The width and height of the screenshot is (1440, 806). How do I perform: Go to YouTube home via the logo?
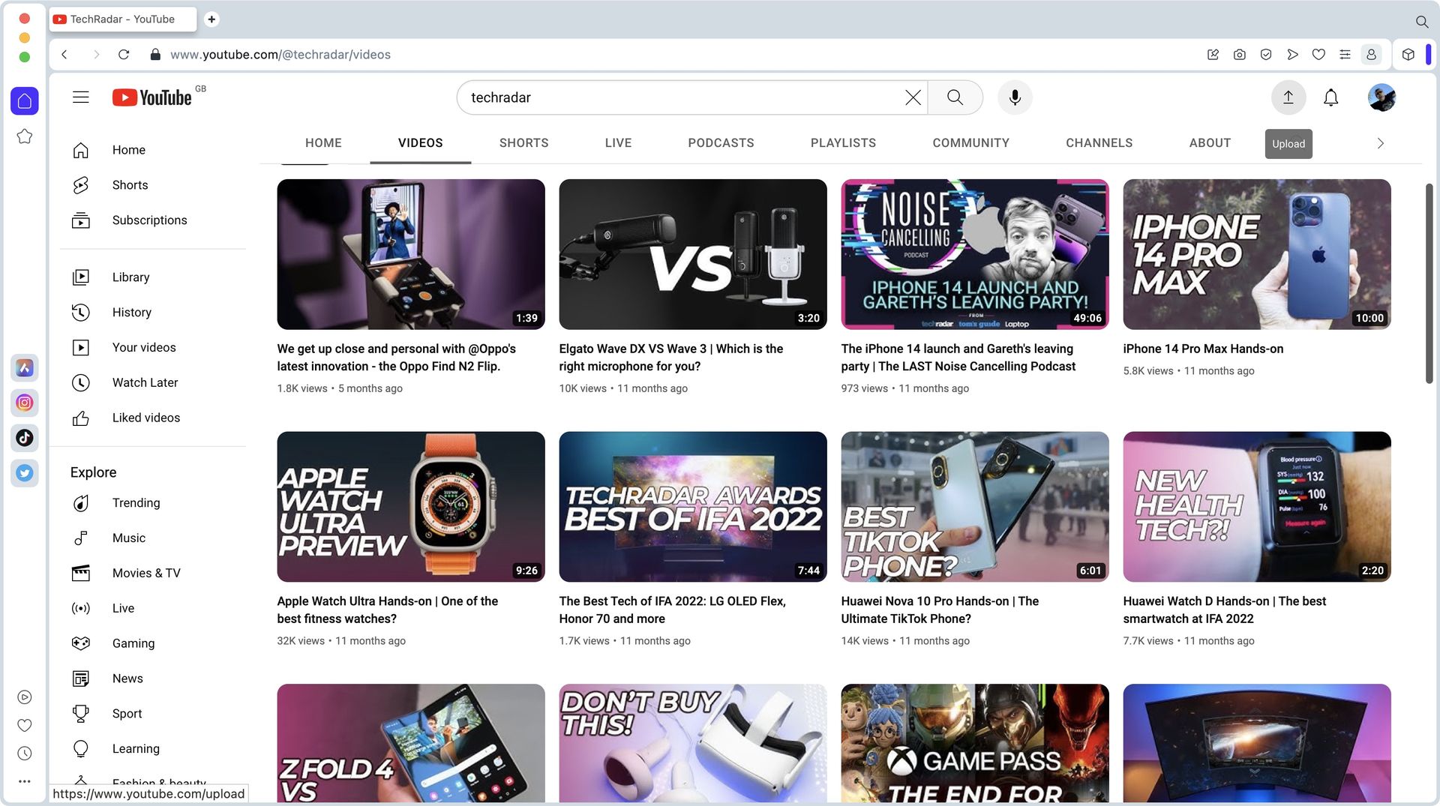click(x=154, y=97)
